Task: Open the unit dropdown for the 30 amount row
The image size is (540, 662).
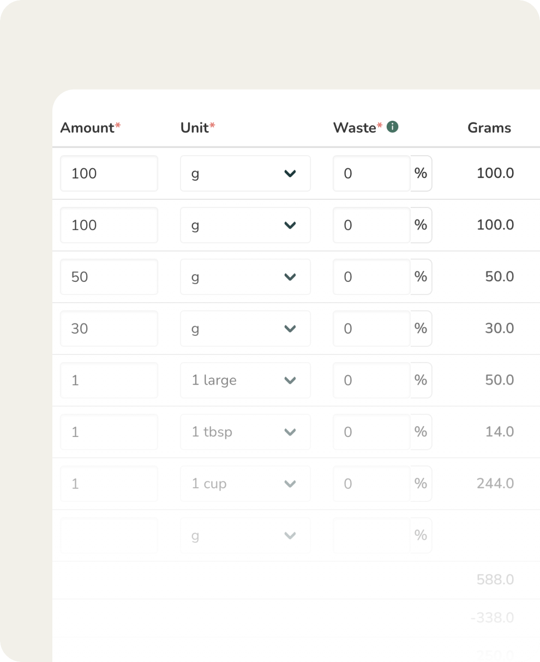Action: pyautogui.click(x=245, y=329)
